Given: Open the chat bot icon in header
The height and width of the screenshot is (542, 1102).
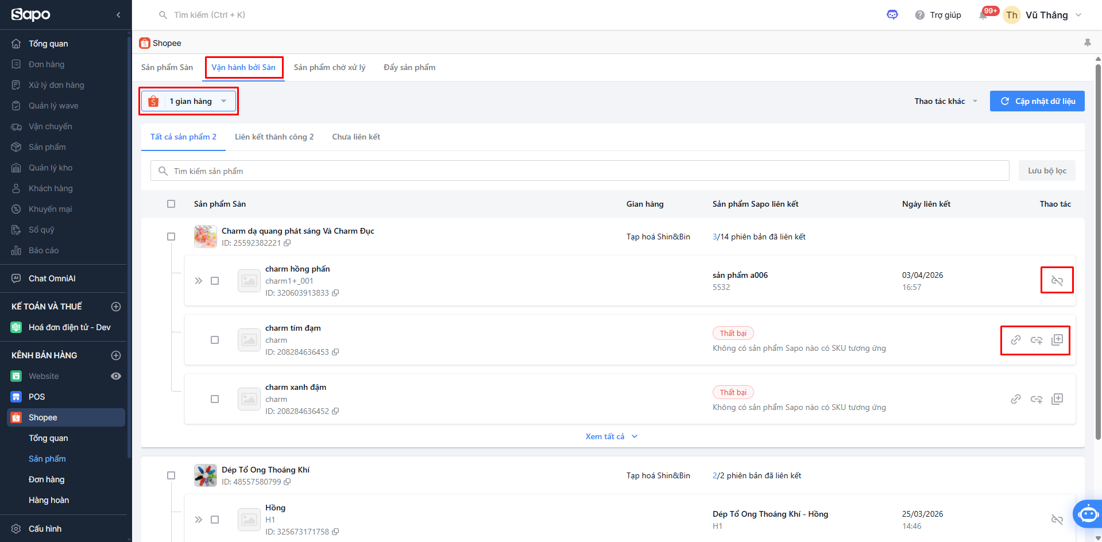Looking at the screenshot, I should [892, 15].
